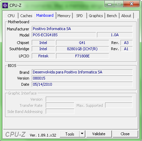This screenshot has height=141, width=142.
Task: Click version text Ver. 1.89.1.x32
Action: tap(43, 135)
